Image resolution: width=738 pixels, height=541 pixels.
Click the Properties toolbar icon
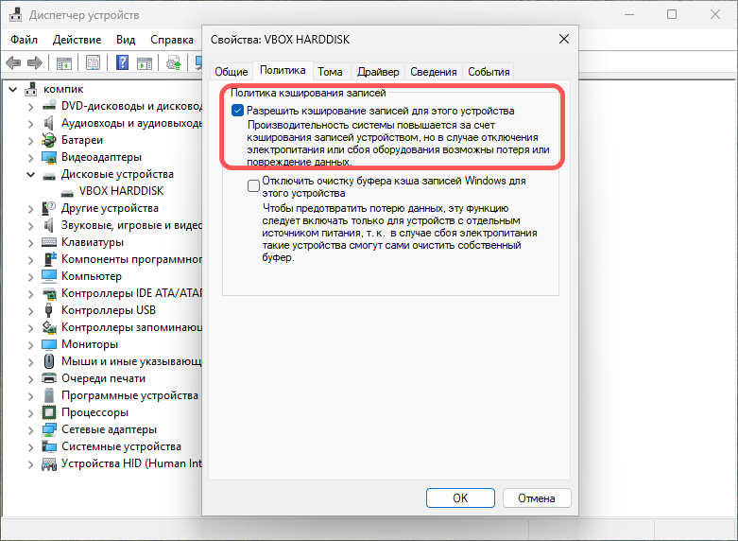pos(94,63)
